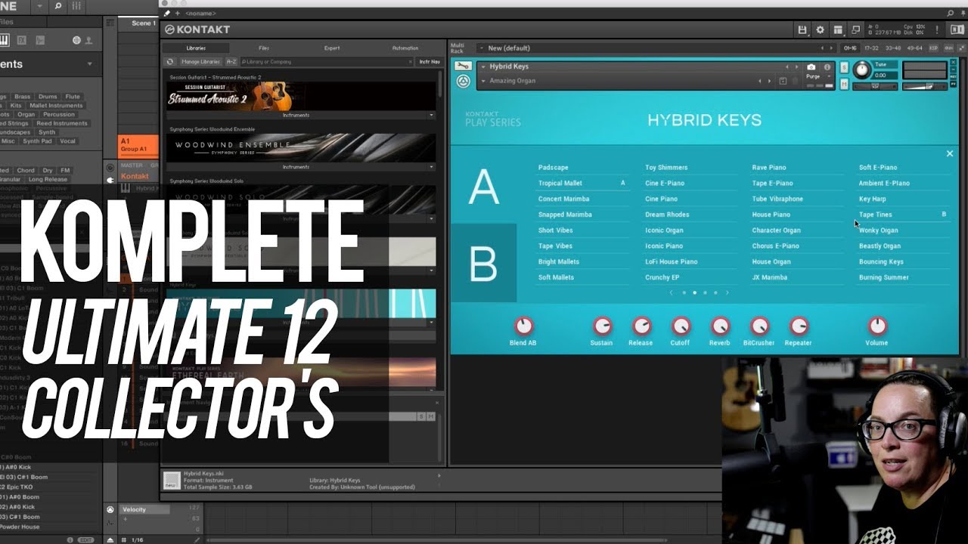The width and height of the screenshot is (968, 544).
Task: Click the Kontakt panic exclamation icon
Action: pos(937,29)
